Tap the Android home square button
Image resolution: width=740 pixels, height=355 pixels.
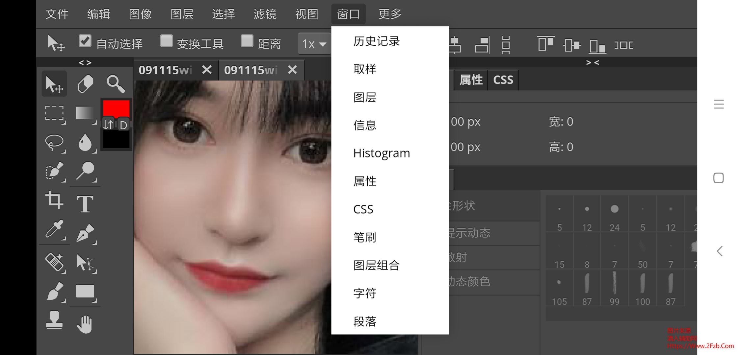[x=719, y=178]
